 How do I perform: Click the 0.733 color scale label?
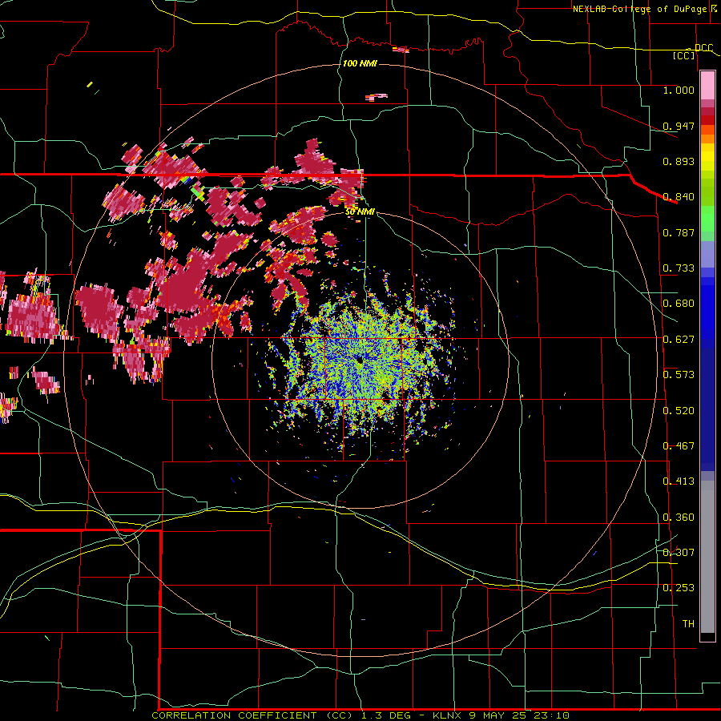pos(679,268)
